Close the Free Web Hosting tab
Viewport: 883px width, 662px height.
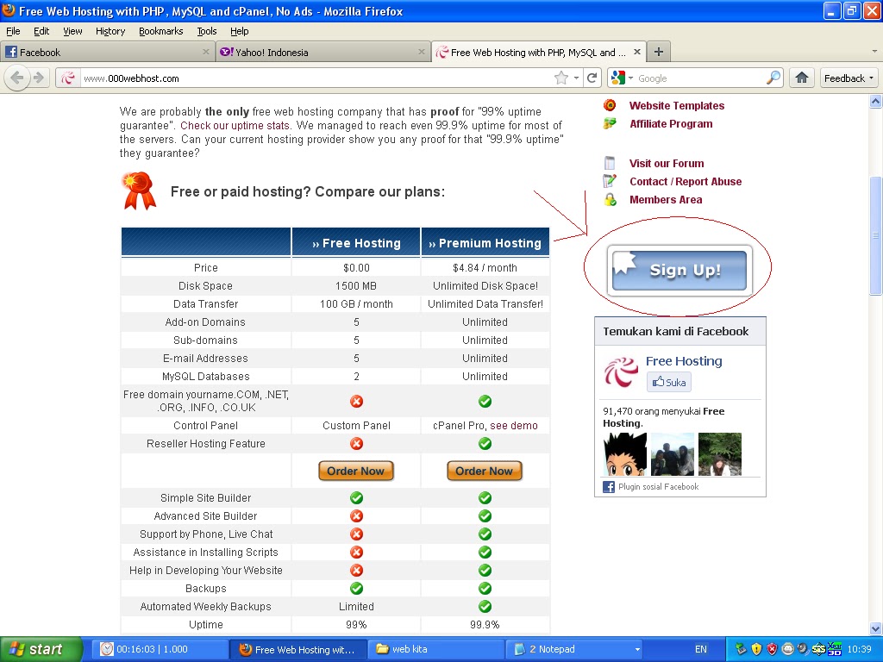pos(637,52)
